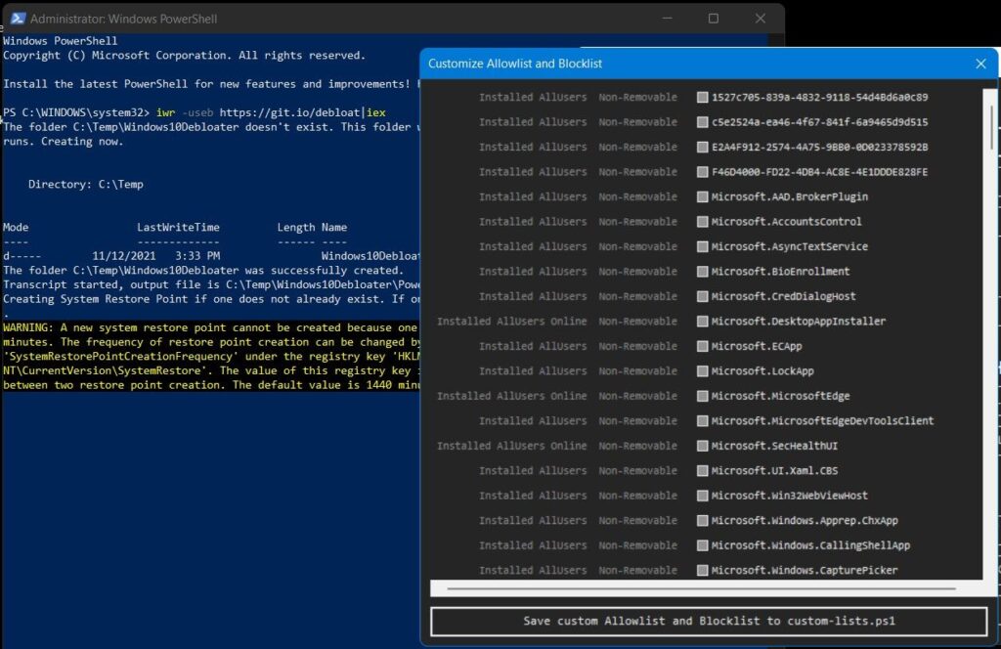
Task: Click 'Non-Removable' label beside Microsoft.LockApp
Action: pyautogui.click(x=637, y=370)
